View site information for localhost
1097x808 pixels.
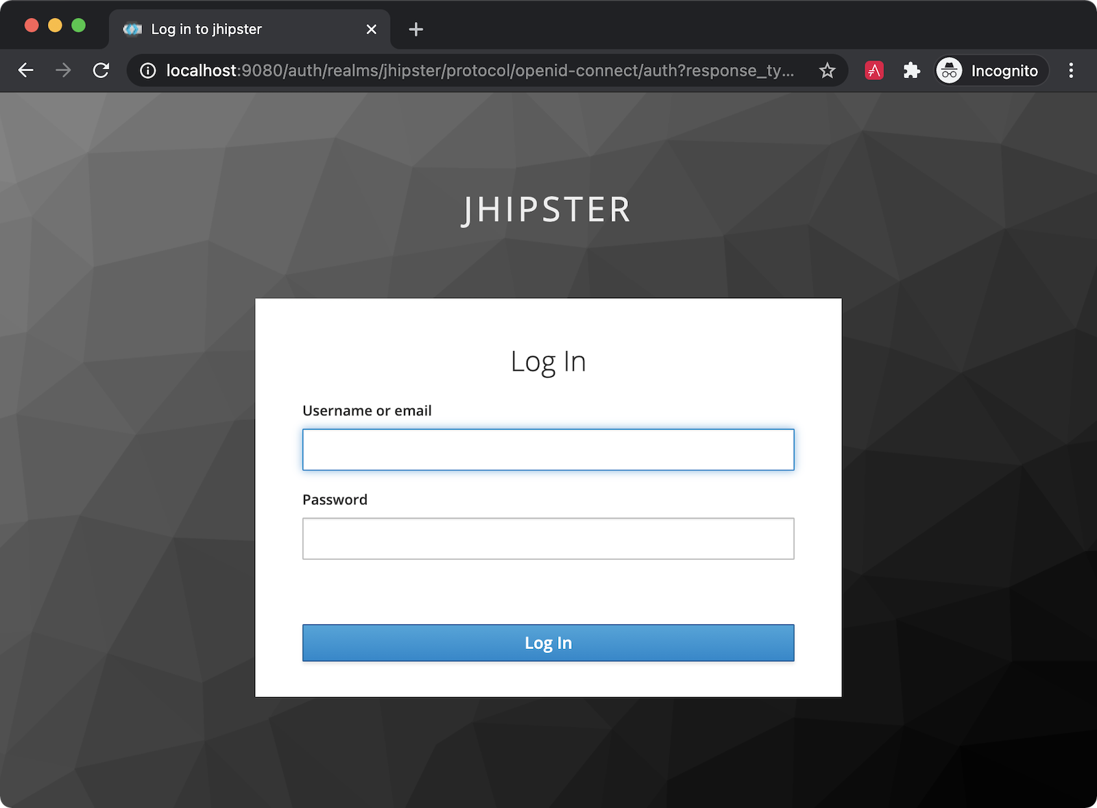click(x=148, y=71)
